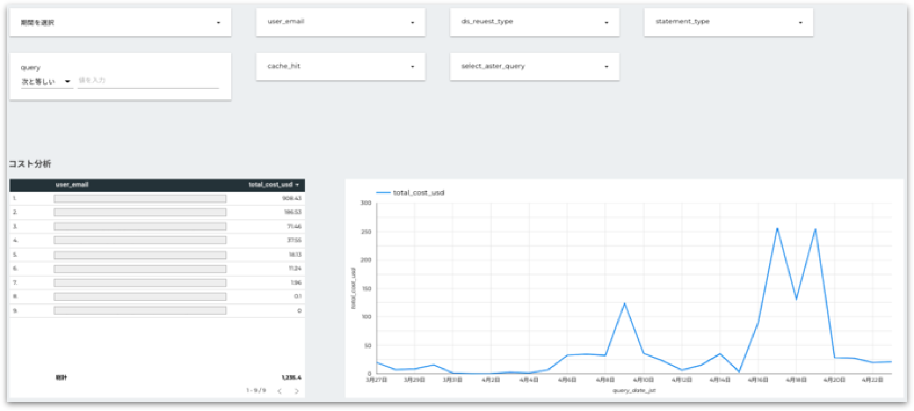Click the 4月10日 x-axis label

point(643,380)
